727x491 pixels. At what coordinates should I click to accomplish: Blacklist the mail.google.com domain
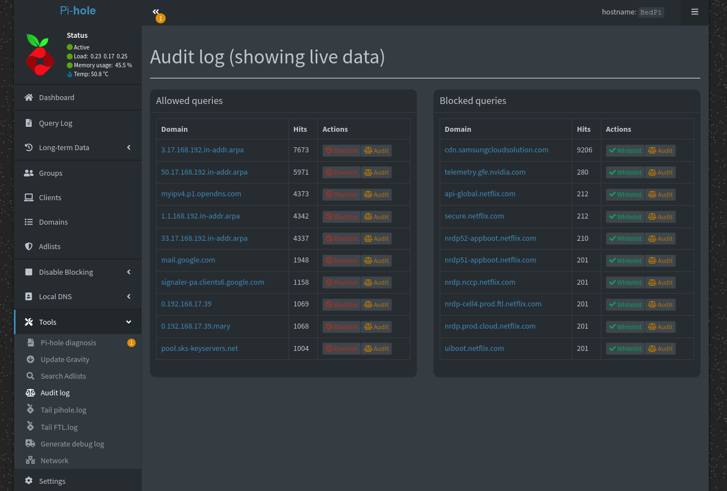pos(341,260)
